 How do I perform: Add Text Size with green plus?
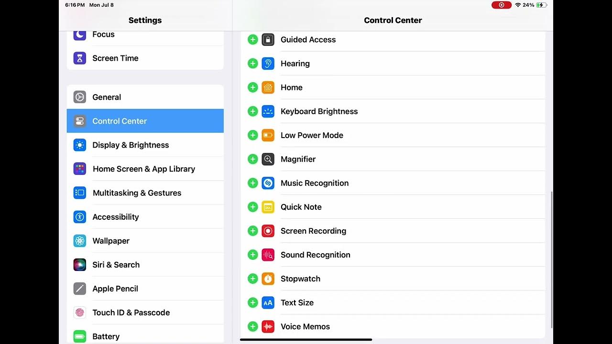coord(253,302)
